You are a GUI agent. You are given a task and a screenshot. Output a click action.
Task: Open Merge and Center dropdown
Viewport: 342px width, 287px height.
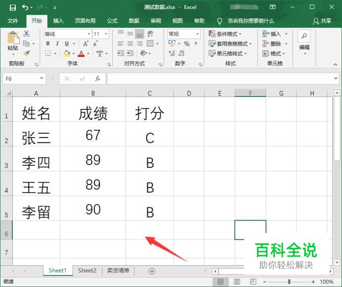tap(157, 44)
